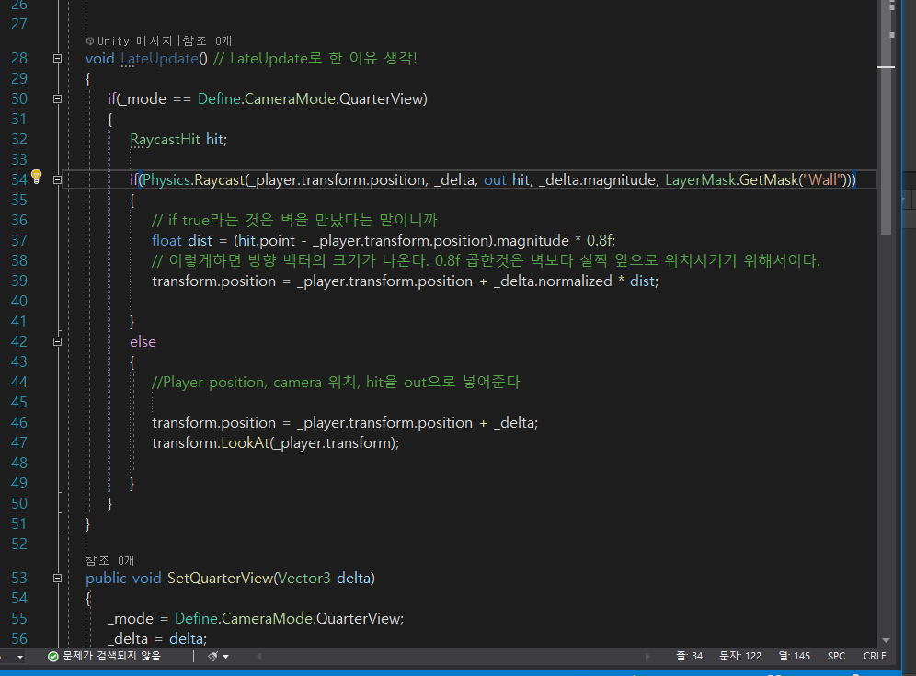Click the SPC indentation indicator

click(837, 656)
